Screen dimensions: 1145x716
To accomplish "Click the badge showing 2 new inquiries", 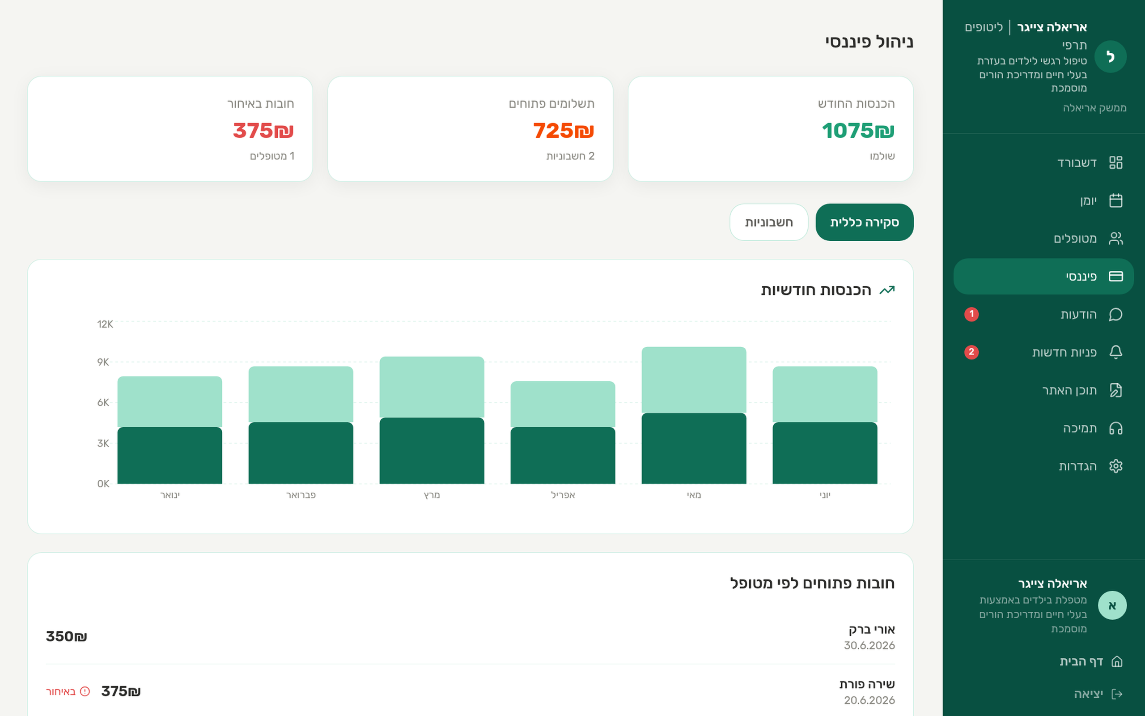I will click(x=971, y=352).
